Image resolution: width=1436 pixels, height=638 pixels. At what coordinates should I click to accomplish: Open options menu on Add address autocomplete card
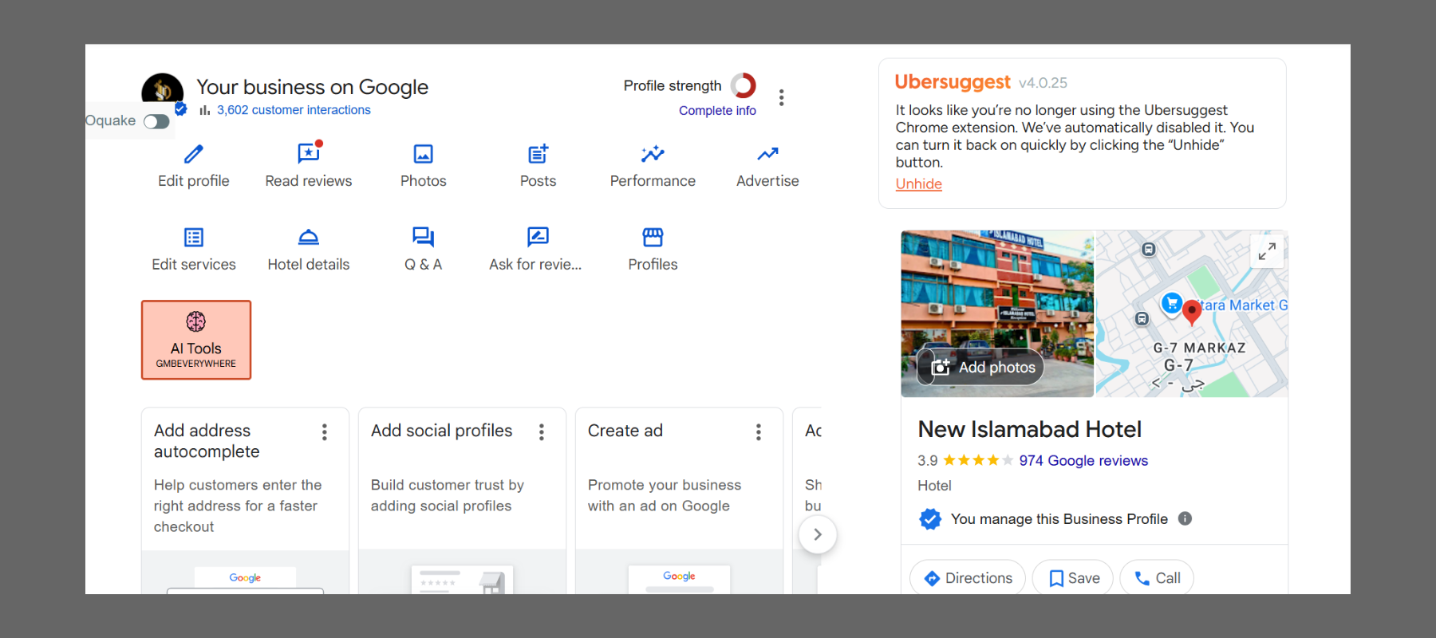click(324, 432)
